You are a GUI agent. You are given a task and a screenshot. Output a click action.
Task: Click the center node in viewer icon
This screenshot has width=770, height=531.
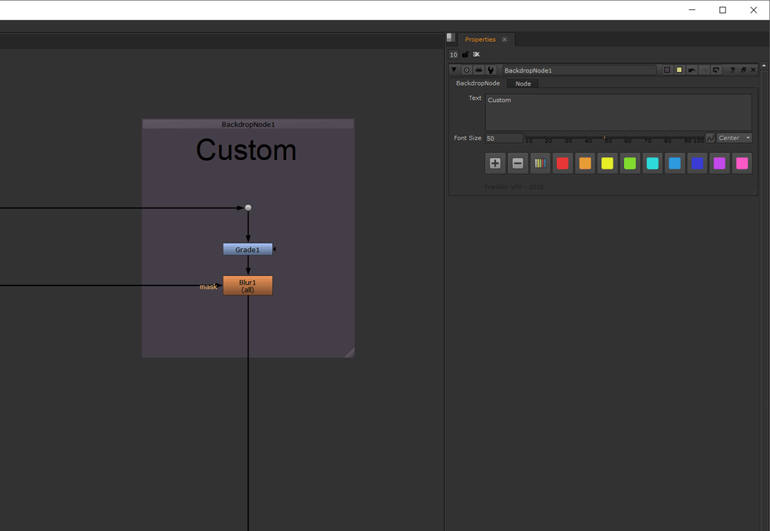(x=467, y=70)
